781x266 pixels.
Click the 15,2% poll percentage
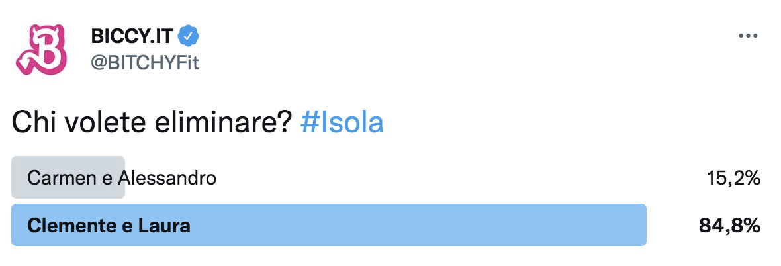point(734,178)
